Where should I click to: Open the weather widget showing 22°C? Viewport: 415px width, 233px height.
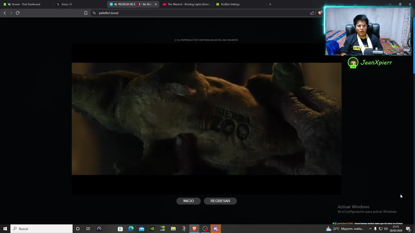tap(345, 229)
